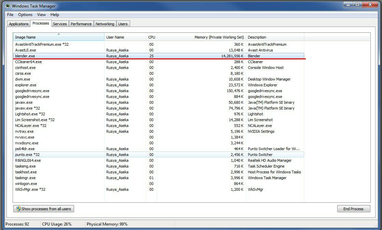Click the Windows Explorer description
This screenshot has width=382, height=230.
click(263, 85)
